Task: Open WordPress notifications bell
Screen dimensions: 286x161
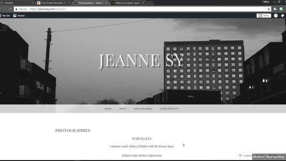Action: click(282, 16)
